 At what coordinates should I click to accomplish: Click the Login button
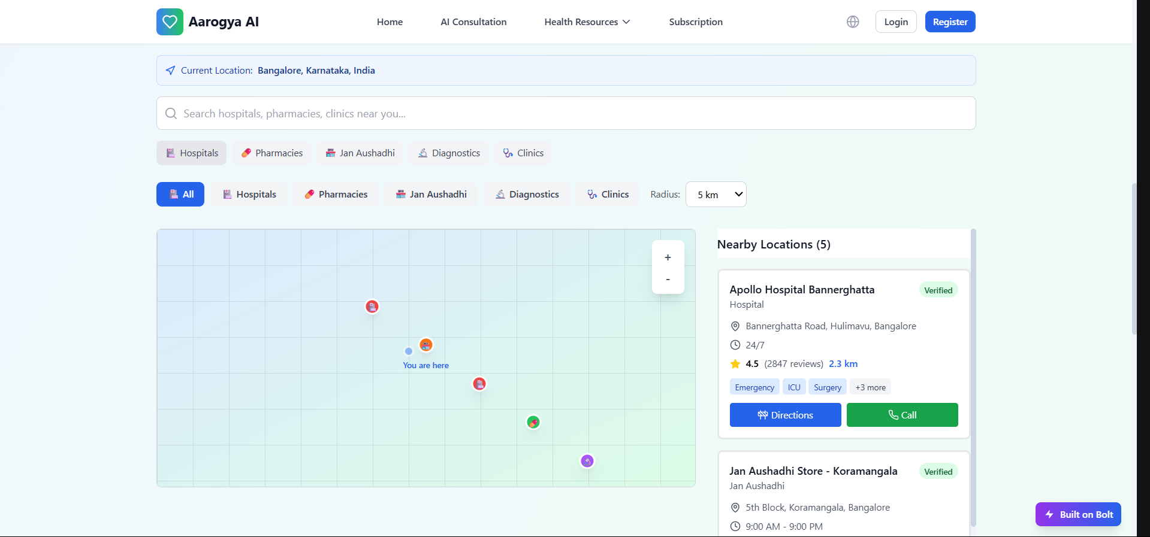(x=896, y=22)
